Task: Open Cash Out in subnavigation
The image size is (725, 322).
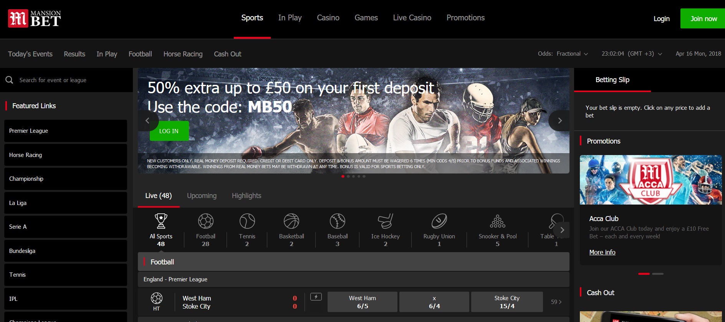Action: pyautogui.click(x=227, y=54)
